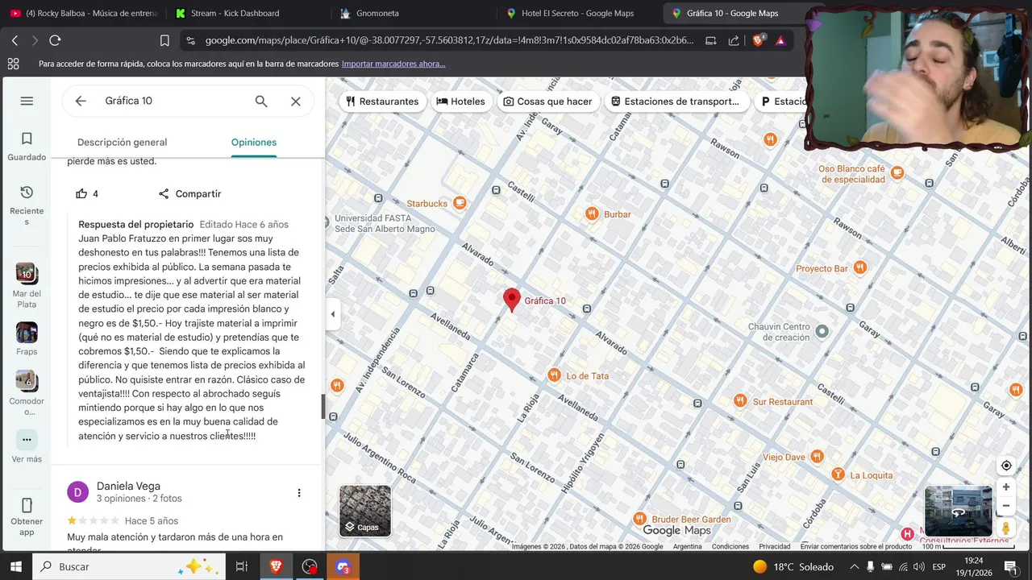
Task: Click Importar marcadores ahora link
Action: [x=393, y=64]
